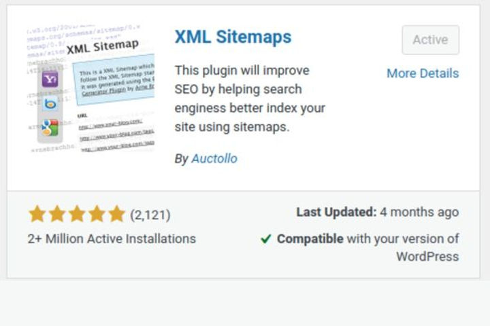This screenshot has height=326, width=490.
Task: Click the second gold rating star
Action: 57,214
